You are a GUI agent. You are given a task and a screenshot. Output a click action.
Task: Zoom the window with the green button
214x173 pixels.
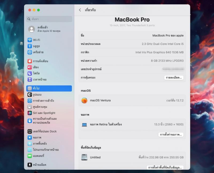coord(39,10)
